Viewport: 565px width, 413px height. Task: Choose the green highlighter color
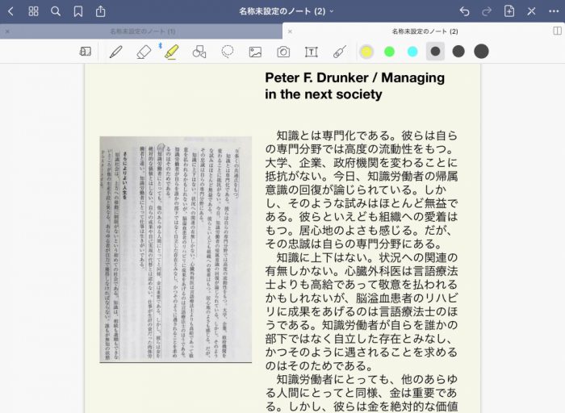pyautogui.click(x=390, y=52)
